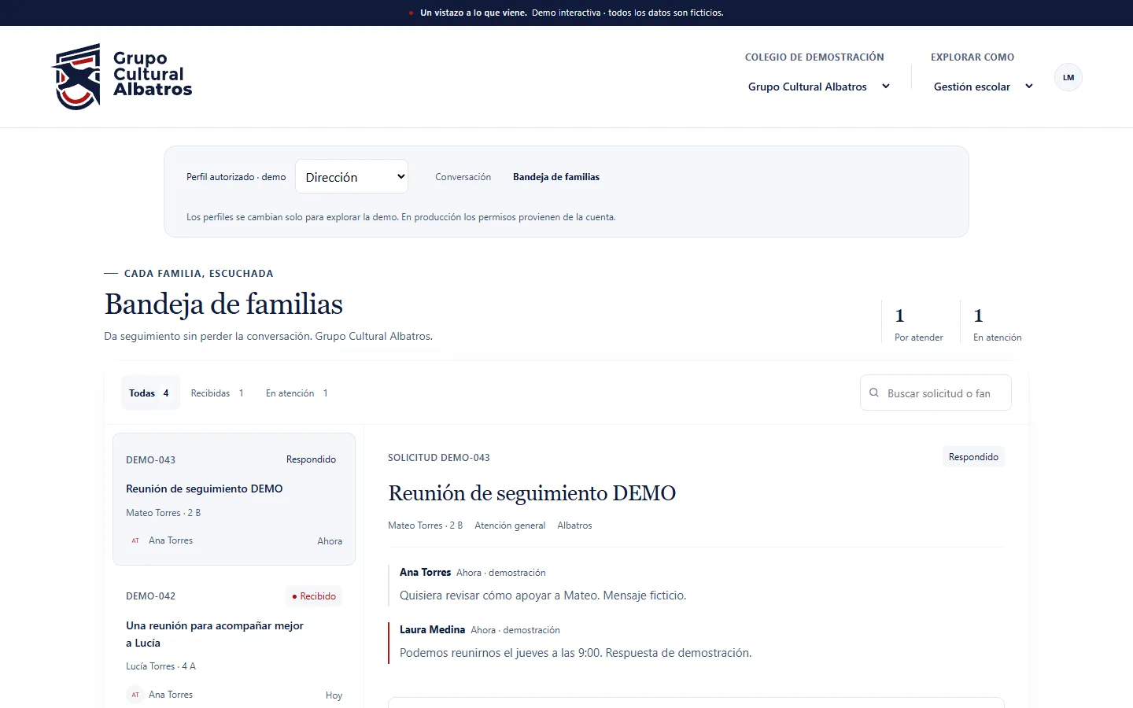1133x708 pixels.
Task: Click the En atención counter at top right
Action: [997, 323]
